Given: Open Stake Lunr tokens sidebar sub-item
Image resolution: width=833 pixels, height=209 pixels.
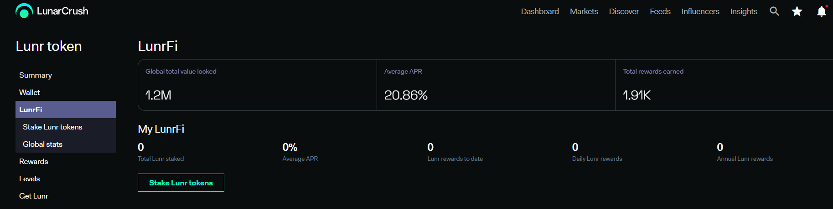Looking at the screenshot, I should tap(65, 127).
